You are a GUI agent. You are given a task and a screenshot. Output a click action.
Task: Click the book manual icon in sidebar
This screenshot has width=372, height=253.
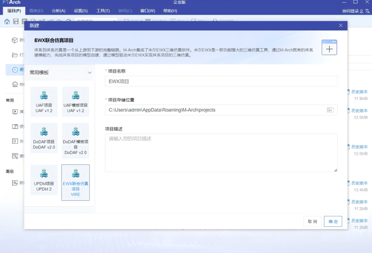(15, 126)
